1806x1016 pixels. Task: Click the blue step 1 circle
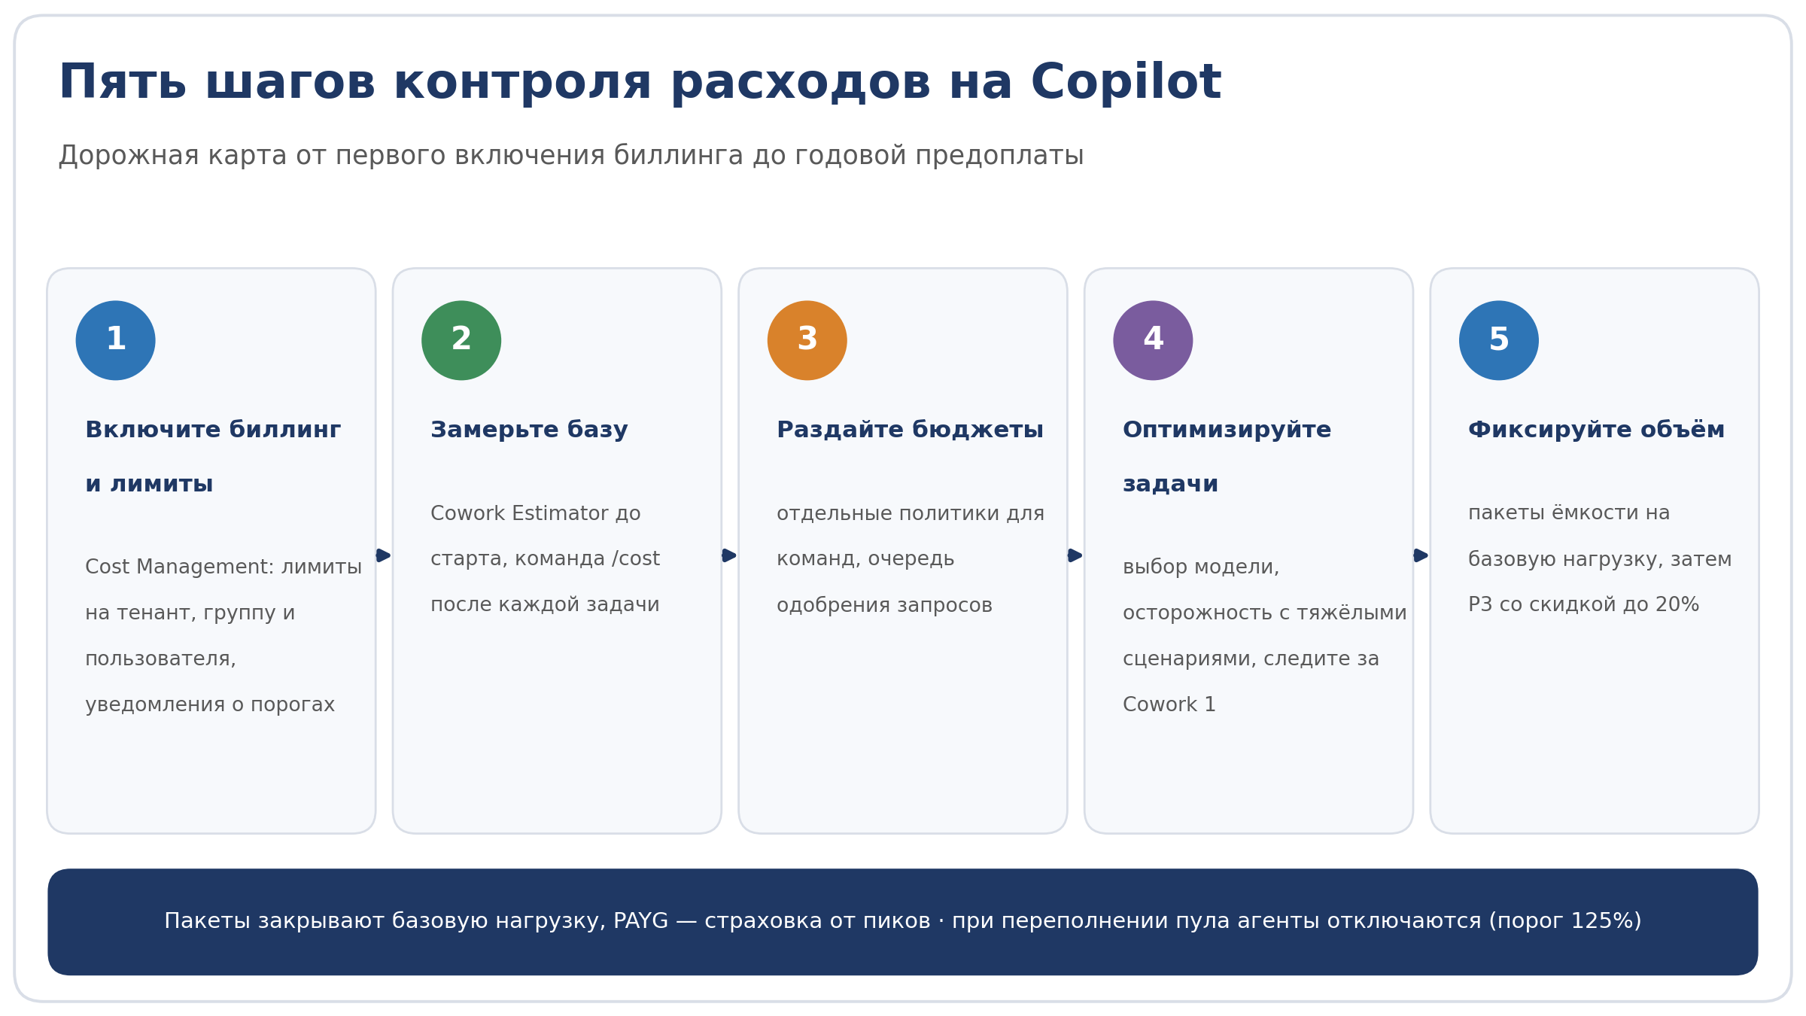point(115,340)
